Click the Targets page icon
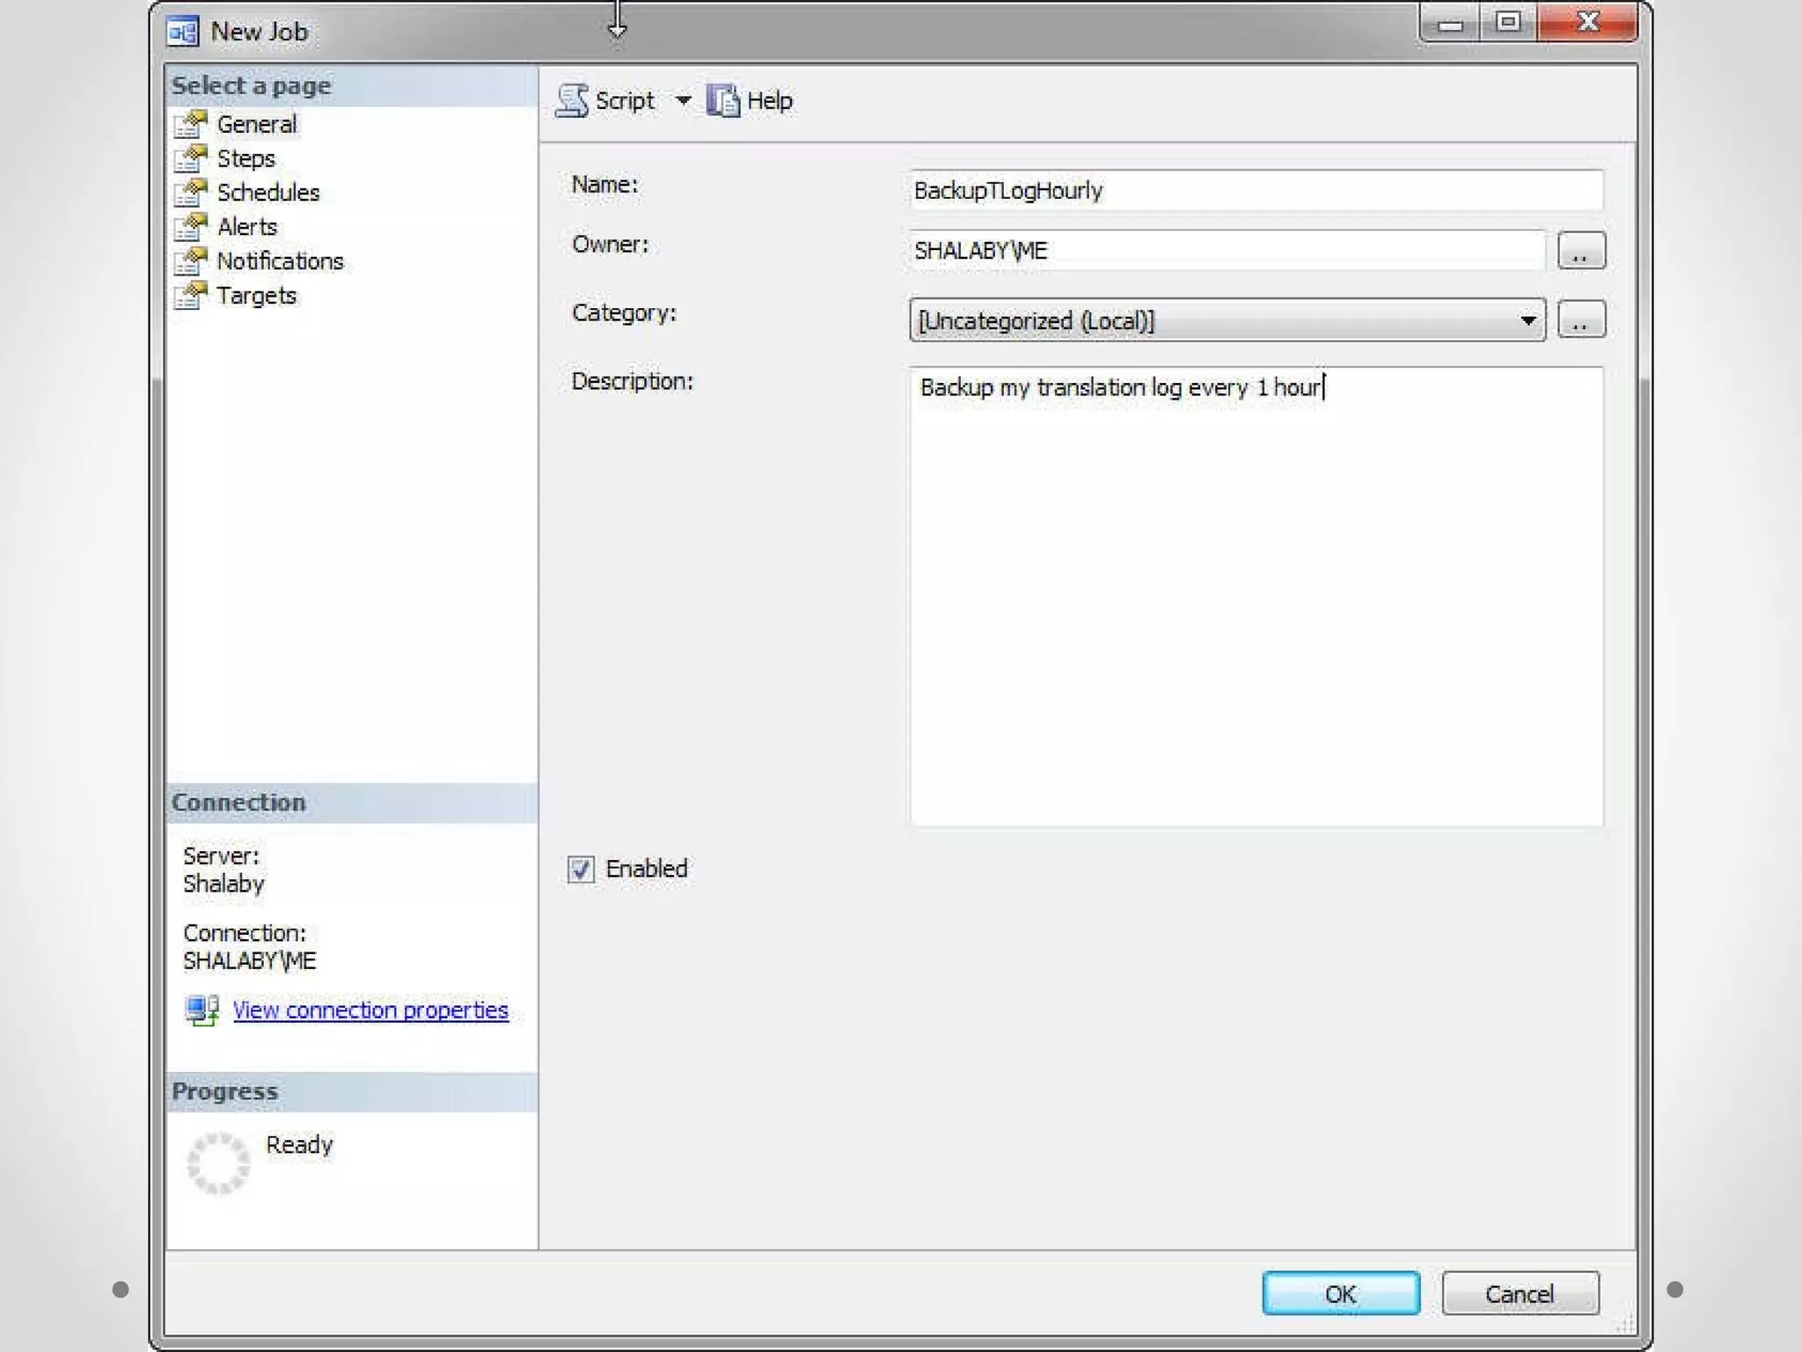 point(191,296)
